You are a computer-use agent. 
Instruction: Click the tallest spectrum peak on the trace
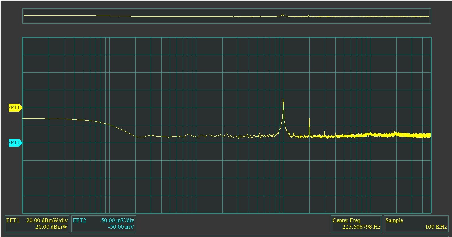283,100
